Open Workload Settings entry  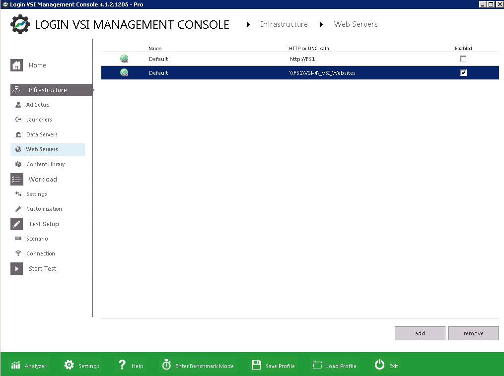click(37, 194)
